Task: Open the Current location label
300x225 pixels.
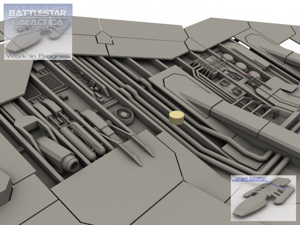Action: point(248,178)
